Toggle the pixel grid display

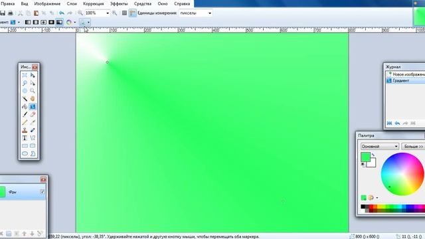pos(124,13)
